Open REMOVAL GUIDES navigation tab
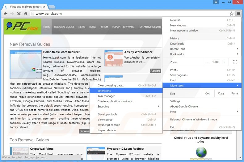The height and width of the screenshot is (162, 244). 64,27
